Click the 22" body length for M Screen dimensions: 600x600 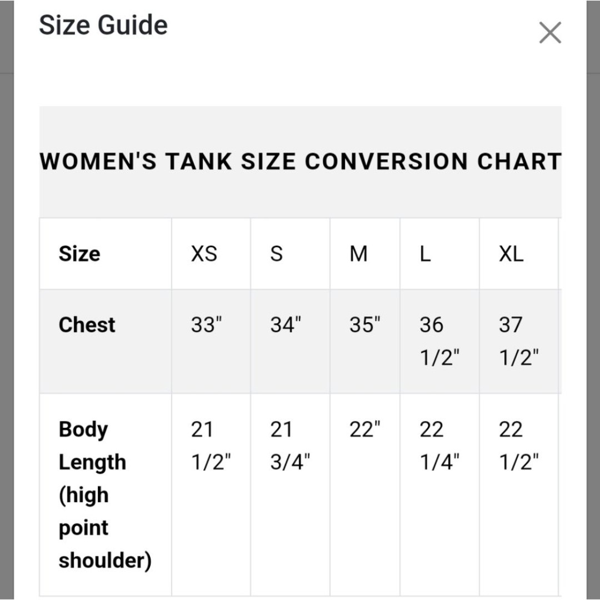tap(364, 429)
